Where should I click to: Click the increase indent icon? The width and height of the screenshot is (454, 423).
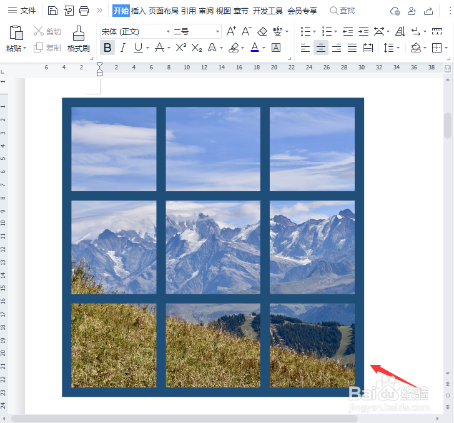(x=363, y=31)
